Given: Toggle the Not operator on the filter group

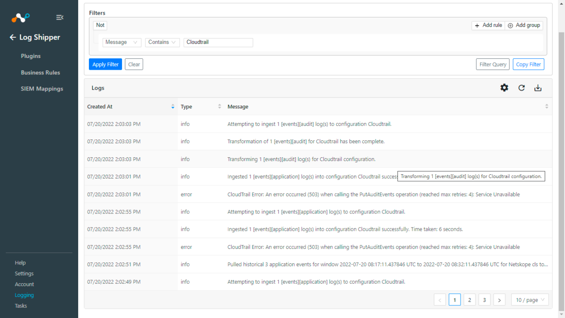Looking at the screenshot, I should [100, 25].
